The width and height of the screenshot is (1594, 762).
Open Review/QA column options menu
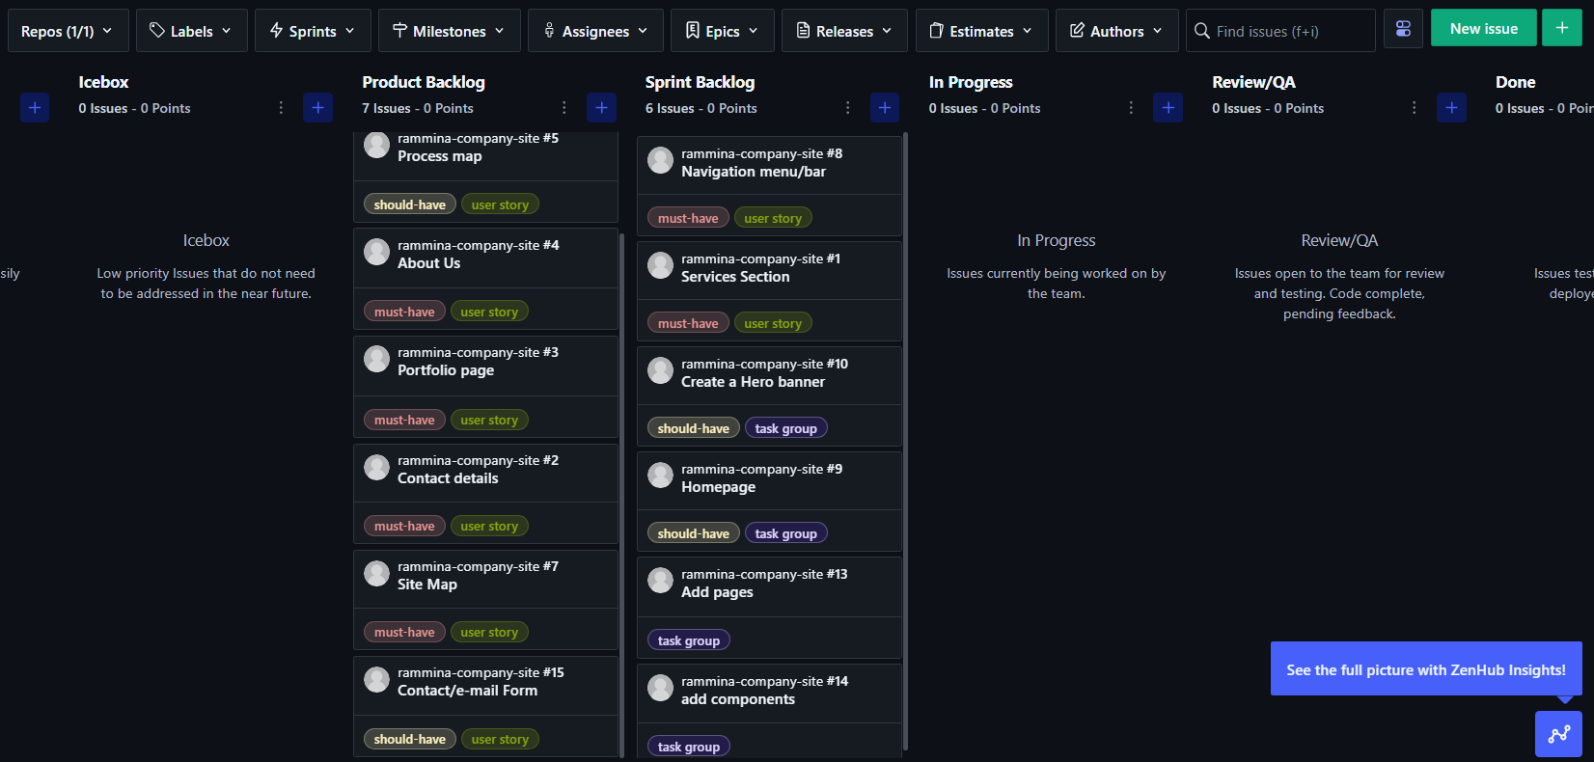[x=1415, y=108]
